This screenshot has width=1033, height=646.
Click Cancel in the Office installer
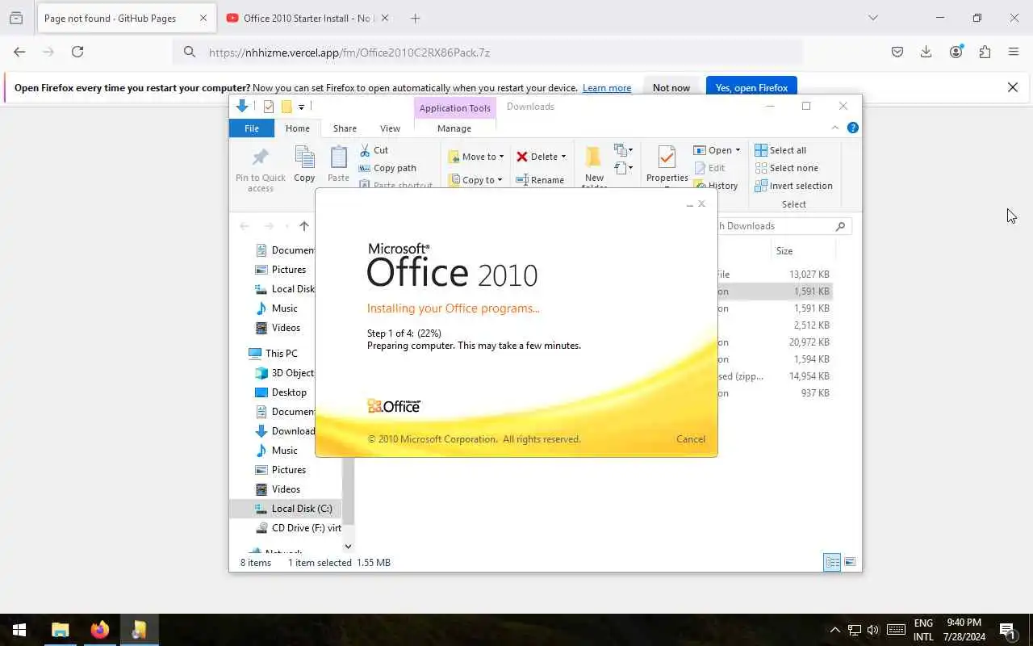coord(690,439)
